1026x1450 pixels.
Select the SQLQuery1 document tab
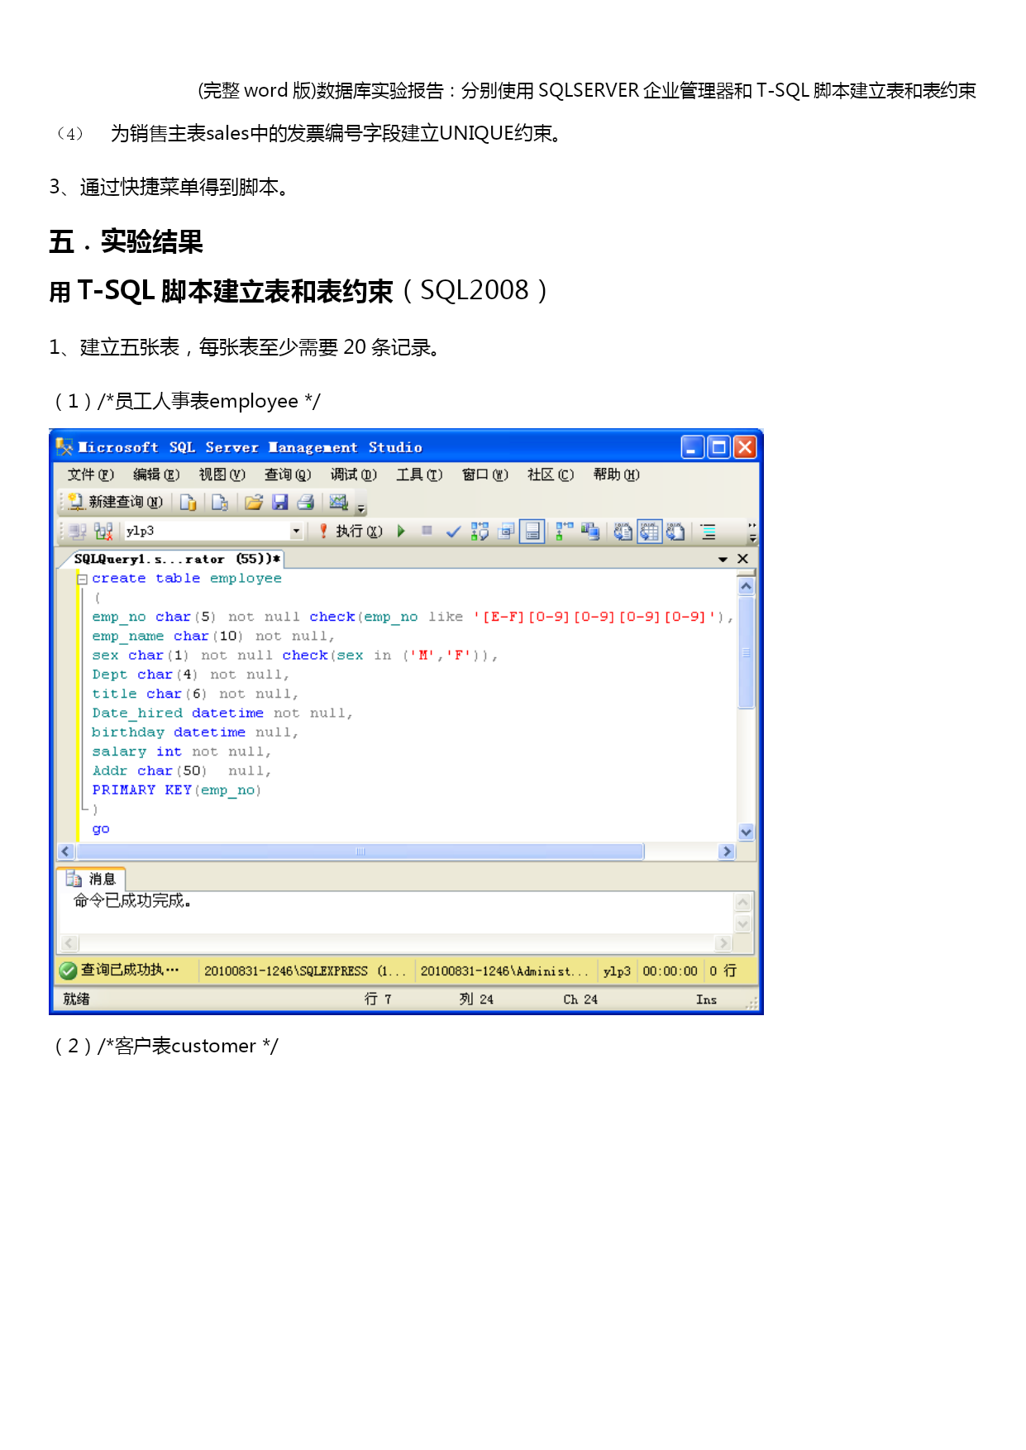click(x=177, y=559)
